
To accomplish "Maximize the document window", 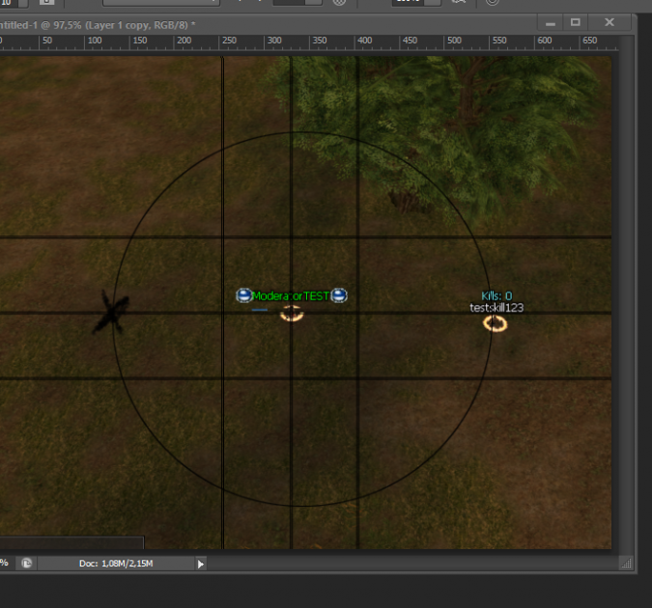I will point(576,21).
